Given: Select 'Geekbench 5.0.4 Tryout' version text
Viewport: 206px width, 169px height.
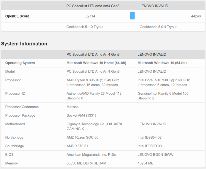Looking at the screenshot, I should 158,27.
